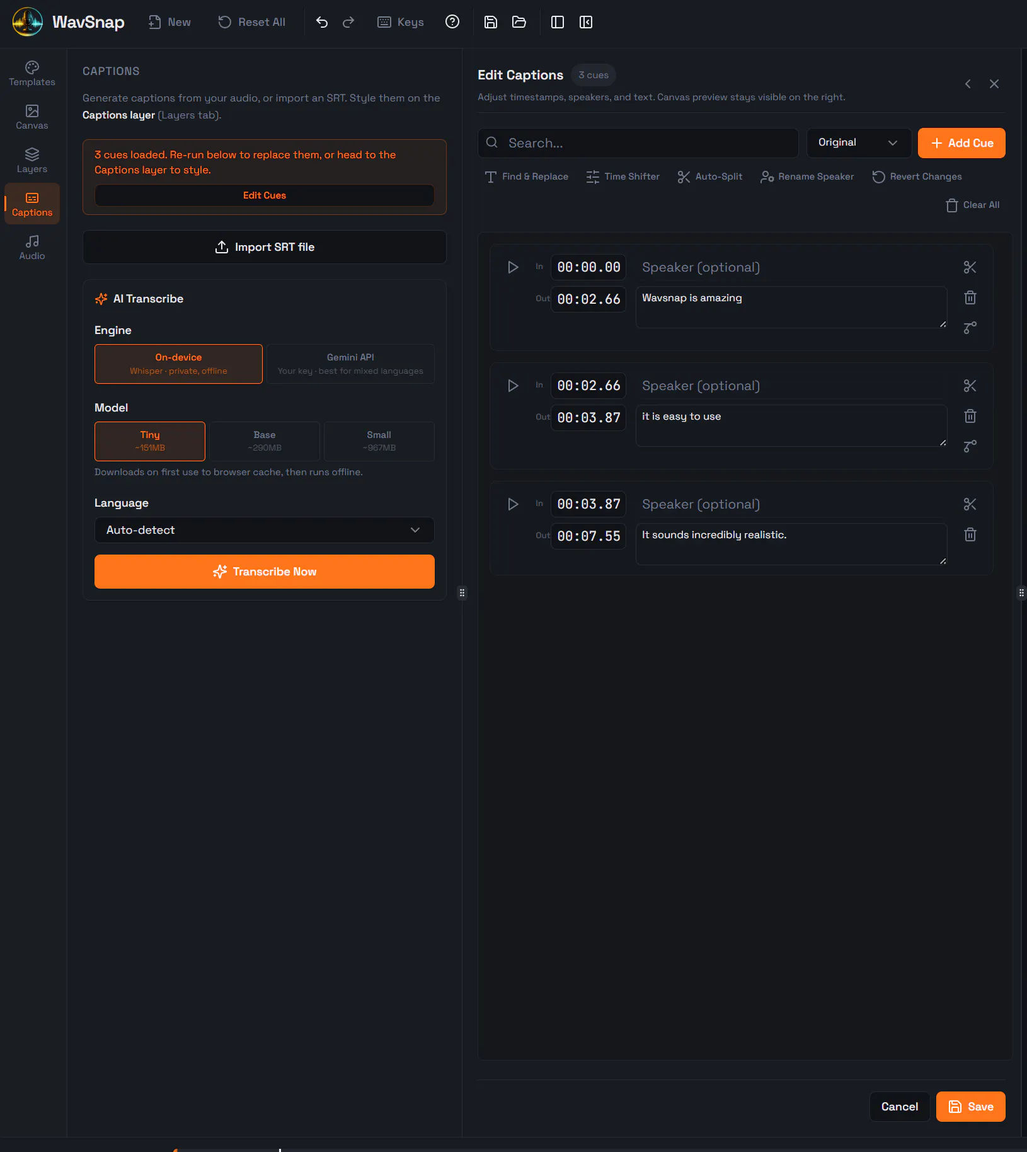The height and width of the screenshot is (1152, 1027).
Task: Split the 'Wavsnap is amazing' cue with scissors
Action: coord(970,267)
